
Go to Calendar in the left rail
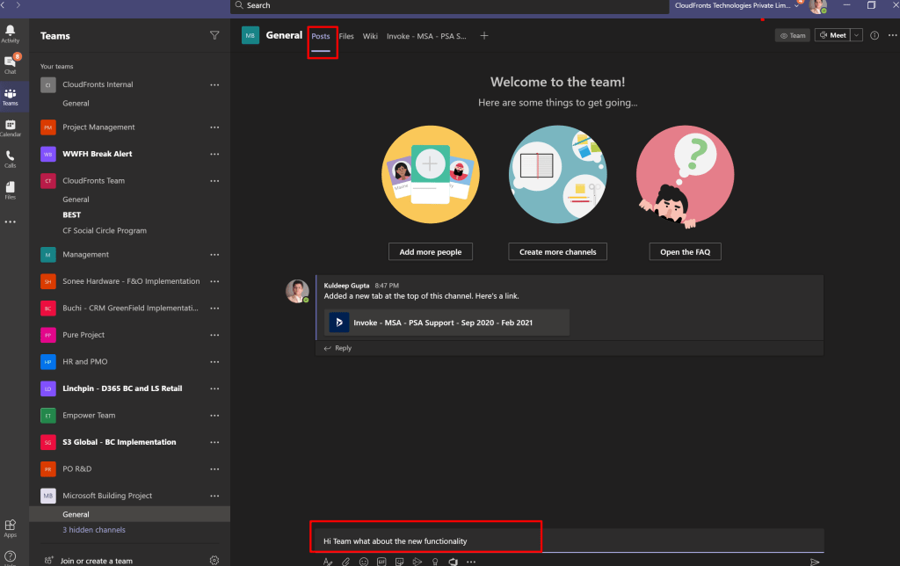(11, 127)
